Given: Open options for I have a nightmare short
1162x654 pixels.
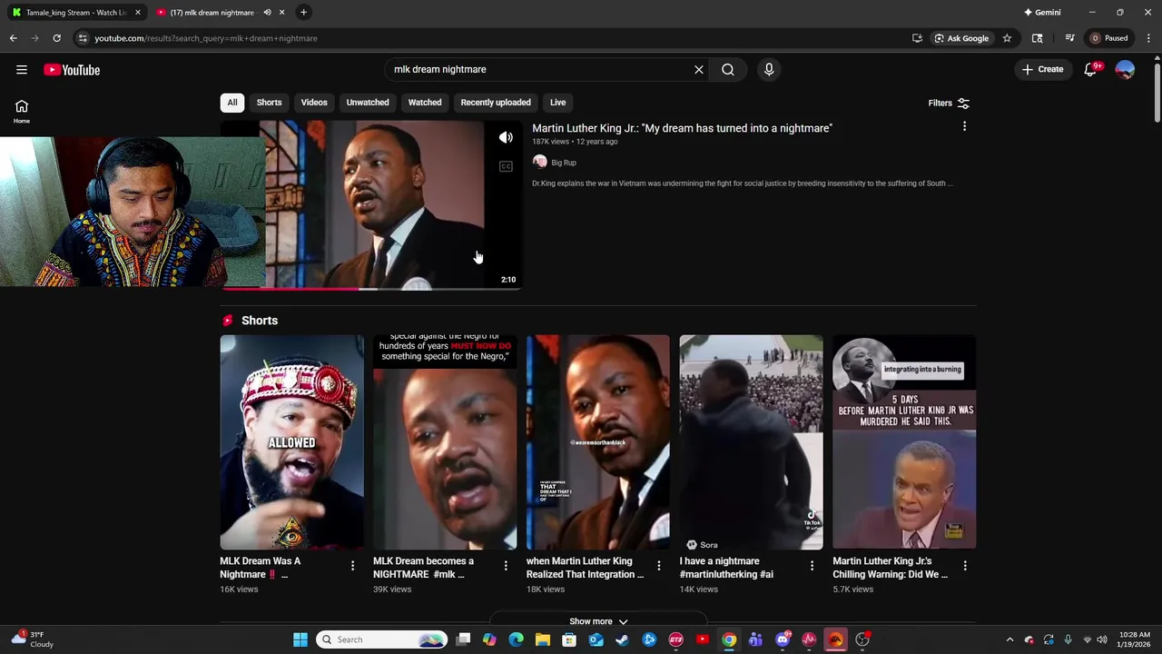Looking at the screenshot, I should coord(812,566).
